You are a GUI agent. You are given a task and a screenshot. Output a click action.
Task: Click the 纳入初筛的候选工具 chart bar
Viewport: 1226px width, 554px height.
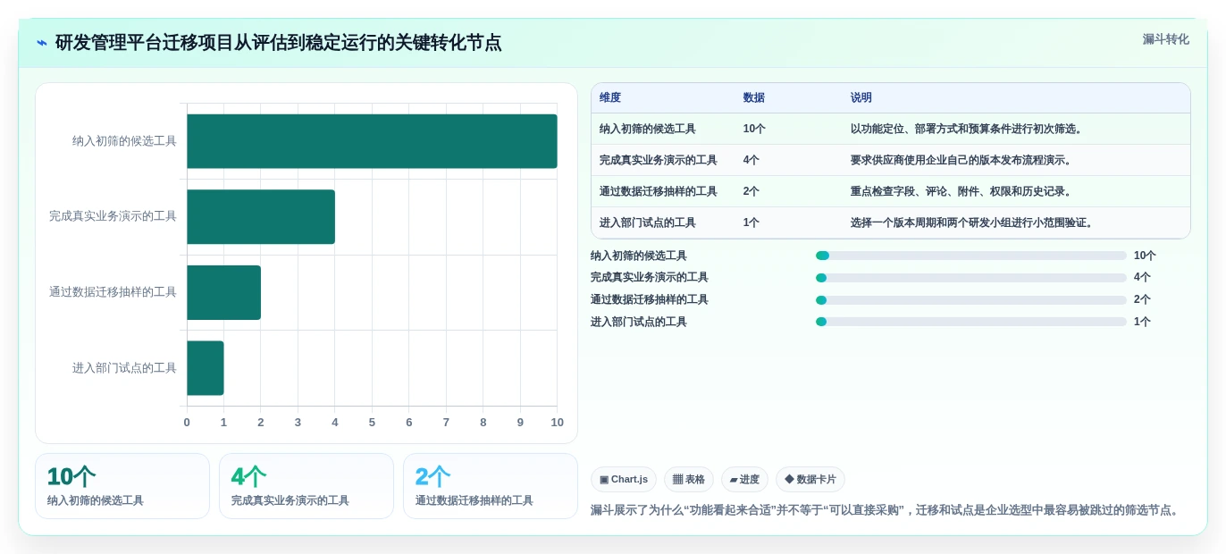[x=372, y=141]
